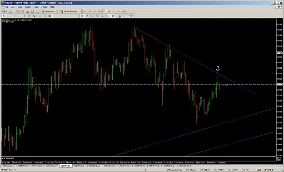Toggle the Terminal panel
284x172 pixels.
pyautogui.click(x=32, y=11)
